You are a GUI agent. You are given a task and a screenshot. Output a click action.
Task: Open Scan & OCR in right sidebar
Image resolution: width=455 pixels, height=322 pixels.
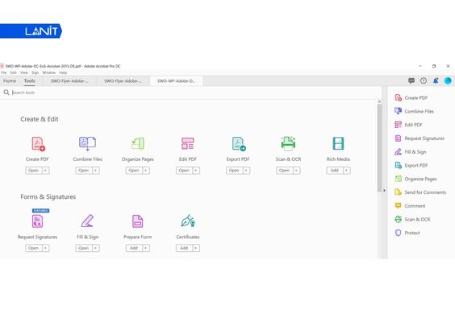412,220
